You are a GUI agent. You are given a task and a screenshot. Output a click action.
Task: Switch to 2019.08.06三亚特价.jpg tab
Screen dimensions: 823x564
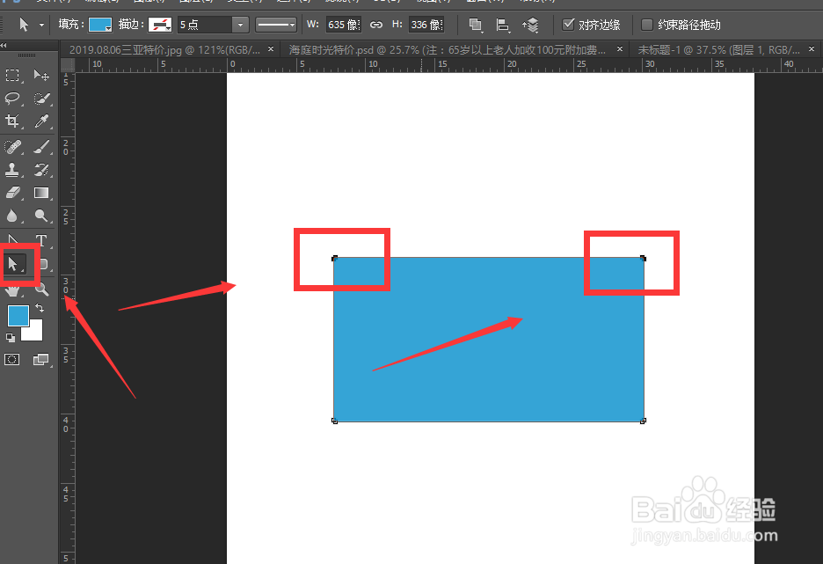[x=164, y=50]
